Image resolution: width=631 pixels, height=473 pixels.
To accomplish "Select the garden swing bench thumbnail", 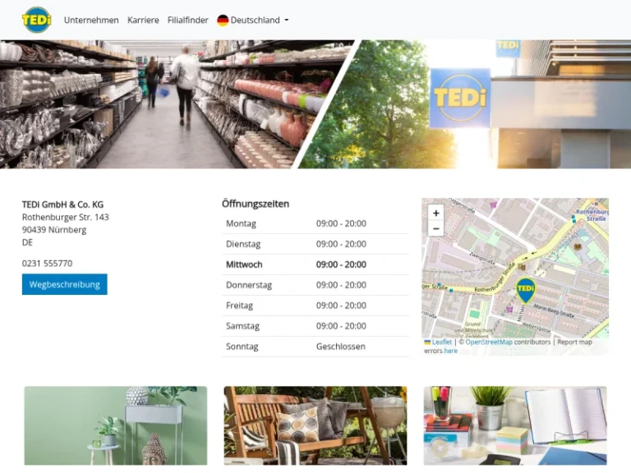I will pyautogui.click(x=315, y=425).
